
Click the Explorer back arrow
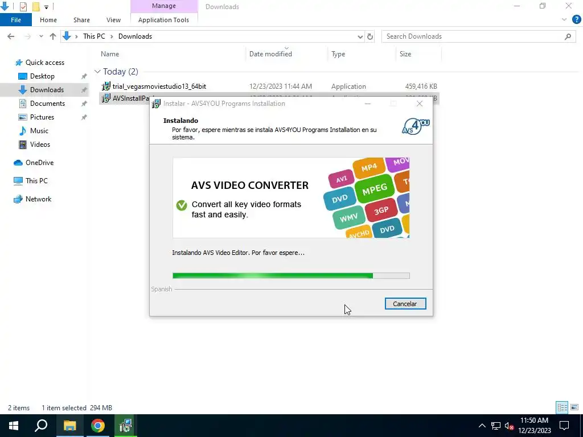(11, 36)
